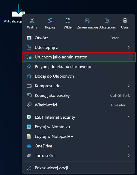This screenshot has height=175, width=137.
Task: Choose Dodaj do Ulubionych
Action: pyautogui.click(x=79, y=76)
